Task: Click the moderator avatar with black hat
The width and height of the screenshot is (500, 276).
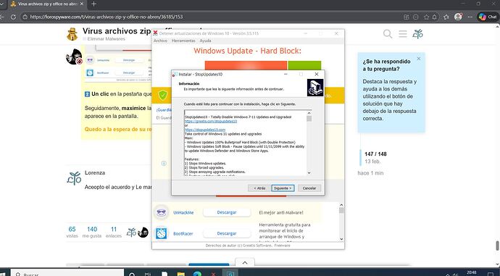Action: point(74,57)
